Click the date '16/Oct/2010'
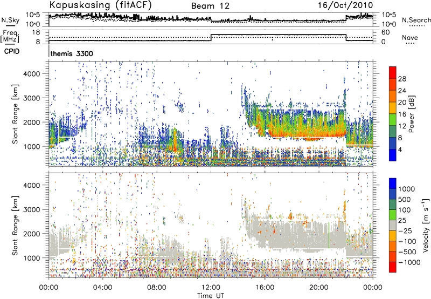 (x=345, y=5)
